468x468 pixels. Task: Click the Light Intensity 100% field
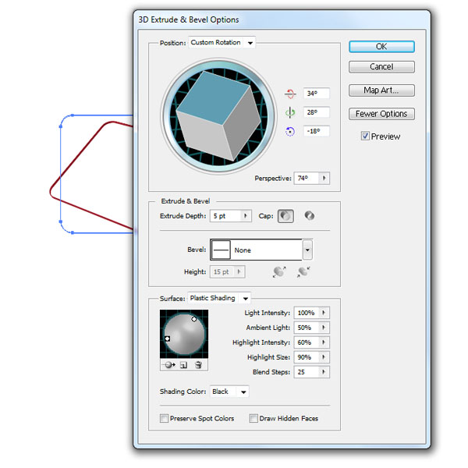[x=307, y=313]
